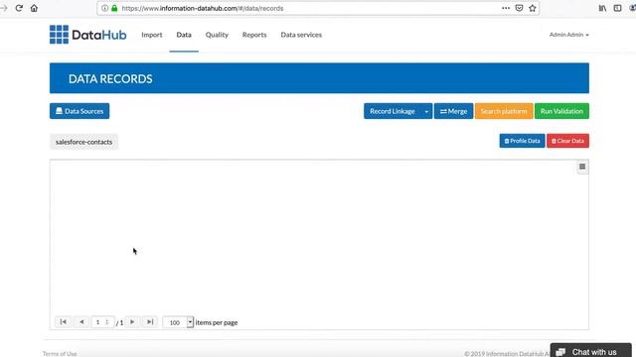The height and width of the screenshot is (357, 636).
Task: Focus the browser address bar URL
Action: (203, 8)
